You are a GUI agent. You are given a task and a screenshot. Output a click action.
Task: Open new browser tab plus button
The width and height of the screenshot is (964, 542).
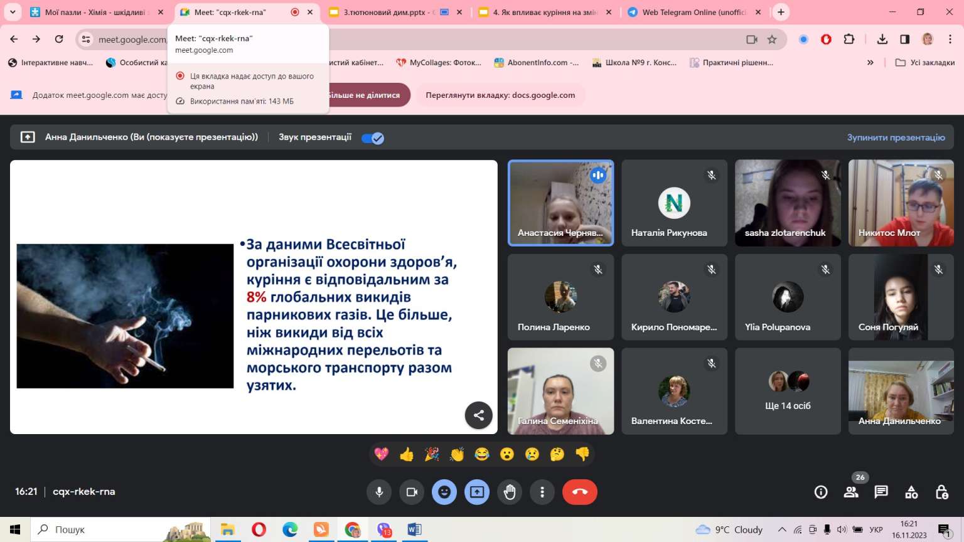(x=781, y=12)
